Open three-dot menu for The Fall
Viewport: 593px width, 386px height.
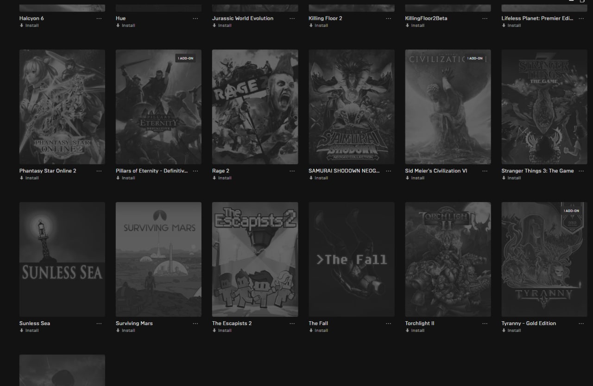[388, 324]
